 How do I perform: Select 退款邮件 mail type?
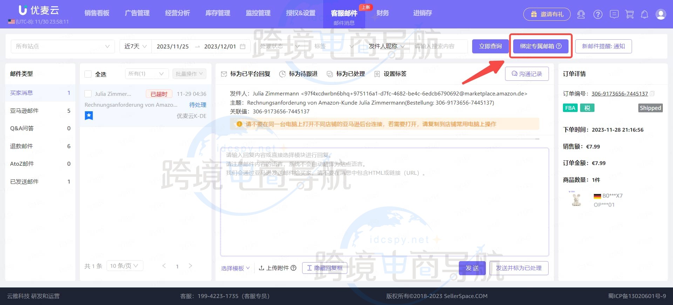coord(40,146)
